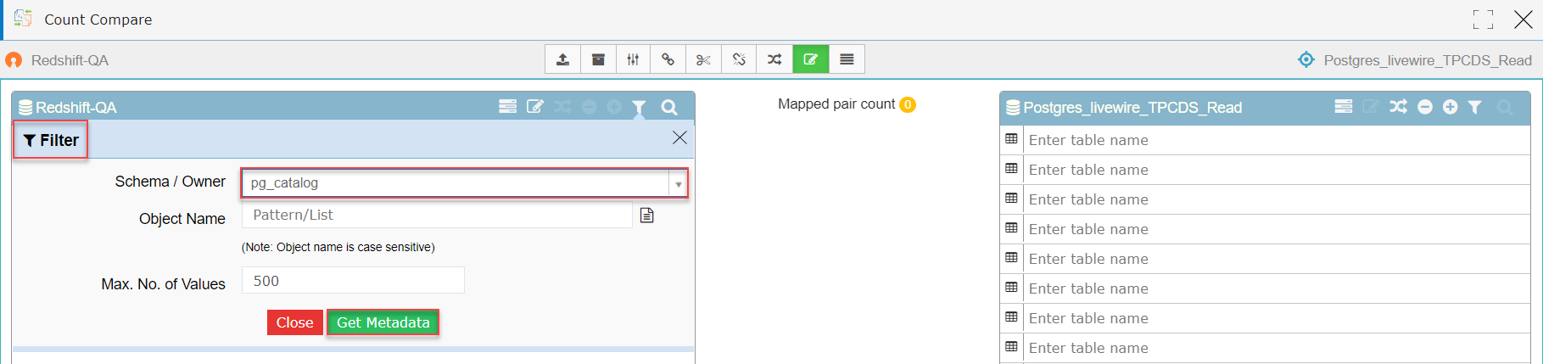The image size is (1543, 364).
Task: Click the shuffle icon in the top toolbar
Action: click(774, 59)
